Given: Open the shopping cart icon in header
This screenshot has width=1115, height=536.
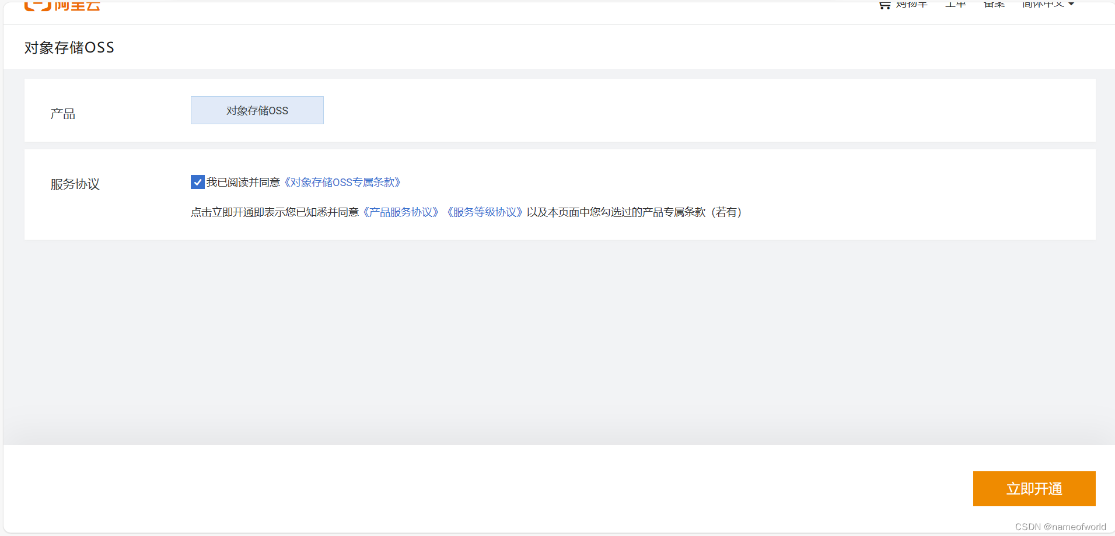Looking at the screenshot, I should [x=885, y=5].
